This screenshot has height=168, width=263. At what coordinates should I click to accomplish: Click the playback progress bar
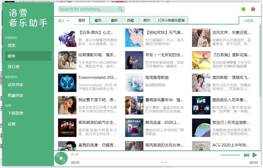[x=165, y=159]
